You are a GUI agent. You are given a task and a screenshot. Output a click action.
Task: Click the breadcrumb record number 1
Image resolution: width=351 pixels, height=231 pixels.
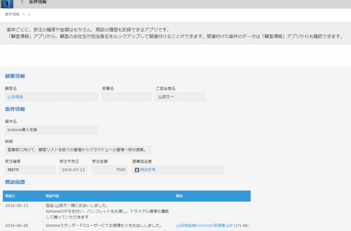coord(29,14)
